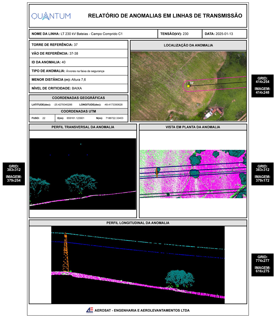Image resolution: width=280 pixels, height=317 pixels.
Task: Click the Quantum logo in the header
Action: (x=51, y=16)
